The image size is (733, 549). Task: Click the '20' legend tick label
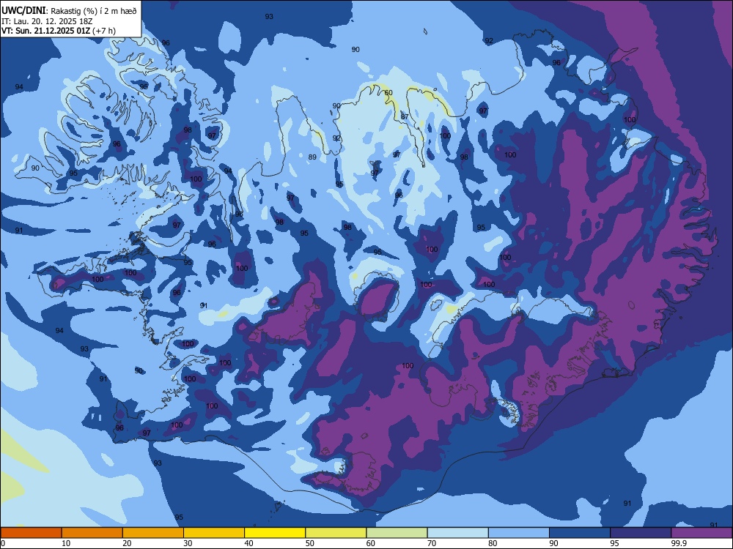[x=127, y=543]
